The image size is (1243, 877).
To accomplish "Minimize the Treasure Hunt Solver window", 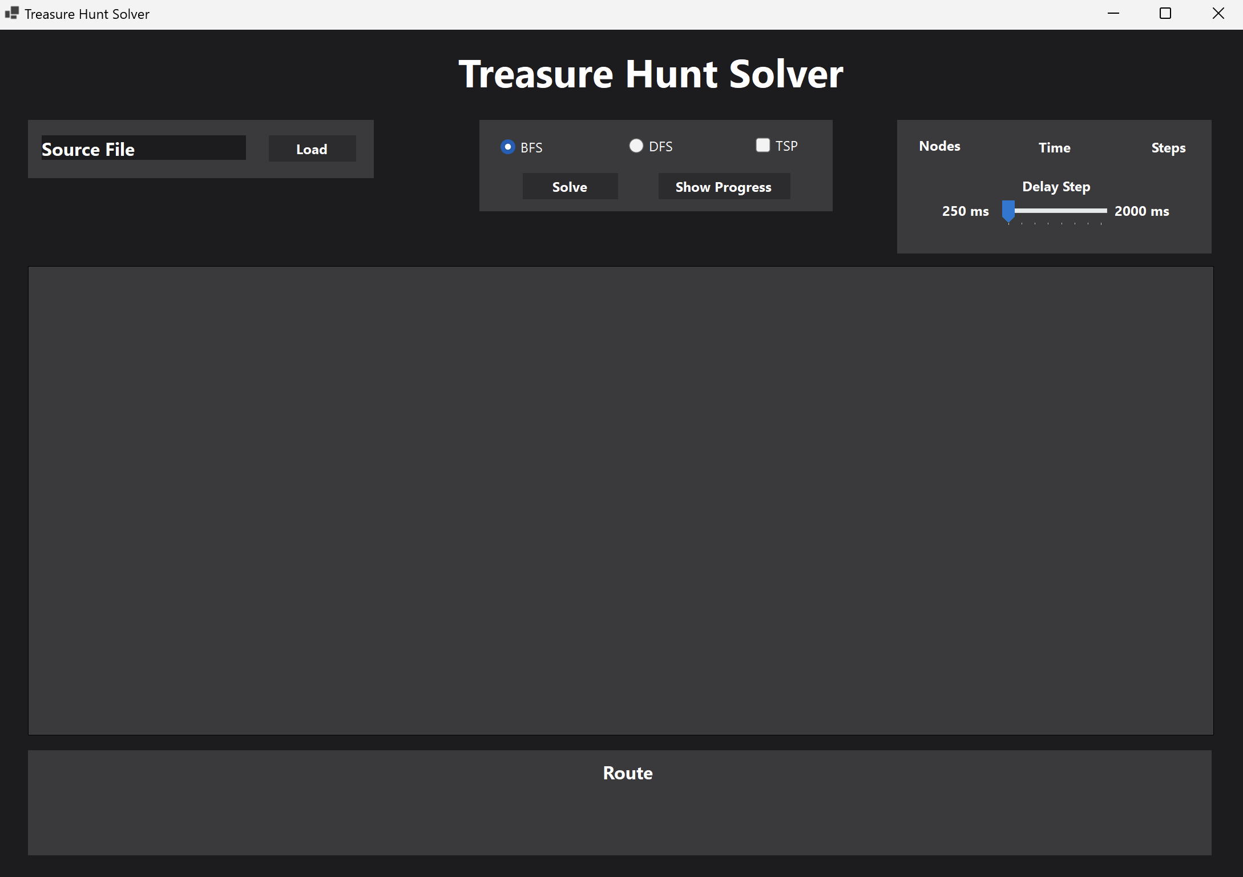I will (x=1113, y=14).
